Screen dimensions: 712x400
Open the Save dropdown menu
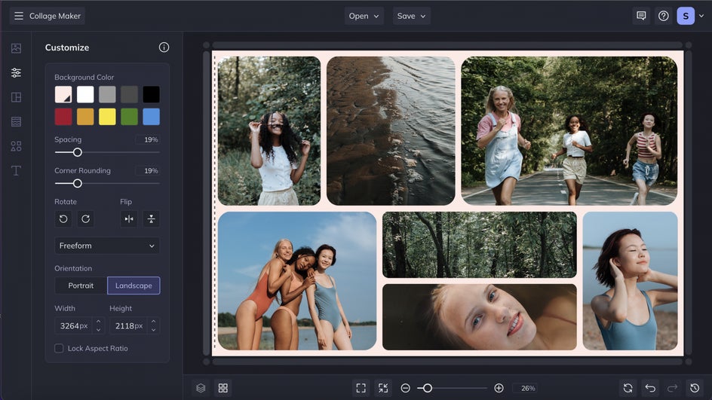pos(412,16)
